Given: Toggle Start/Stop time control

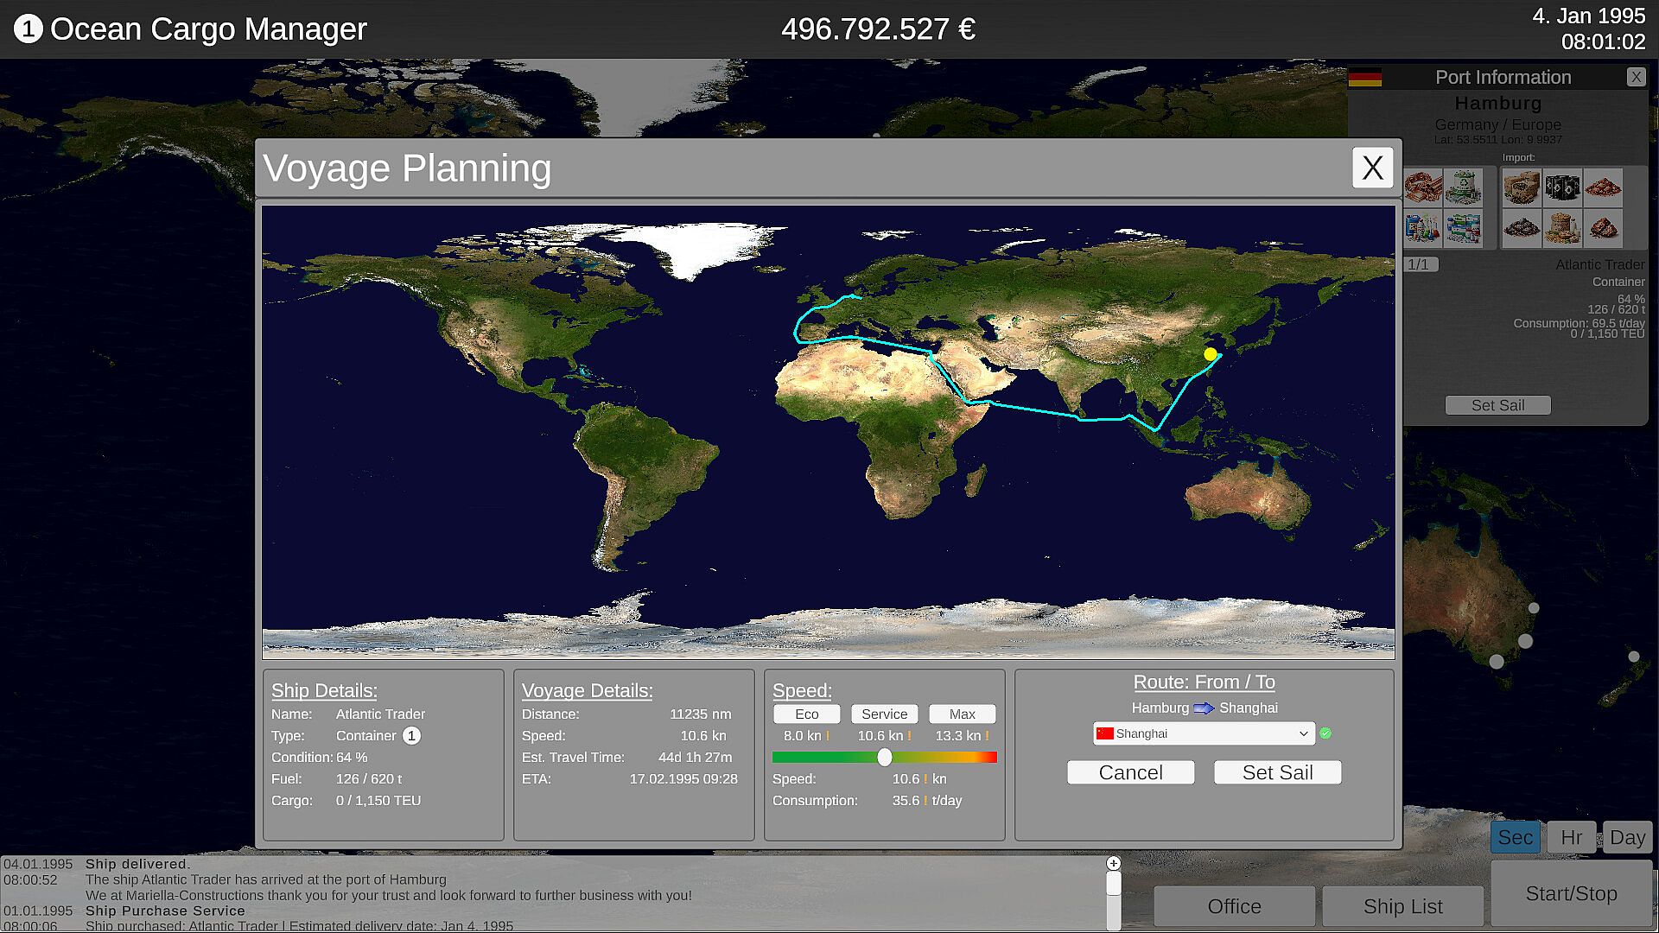Looking at the screenshot, I should [1571, 893].
